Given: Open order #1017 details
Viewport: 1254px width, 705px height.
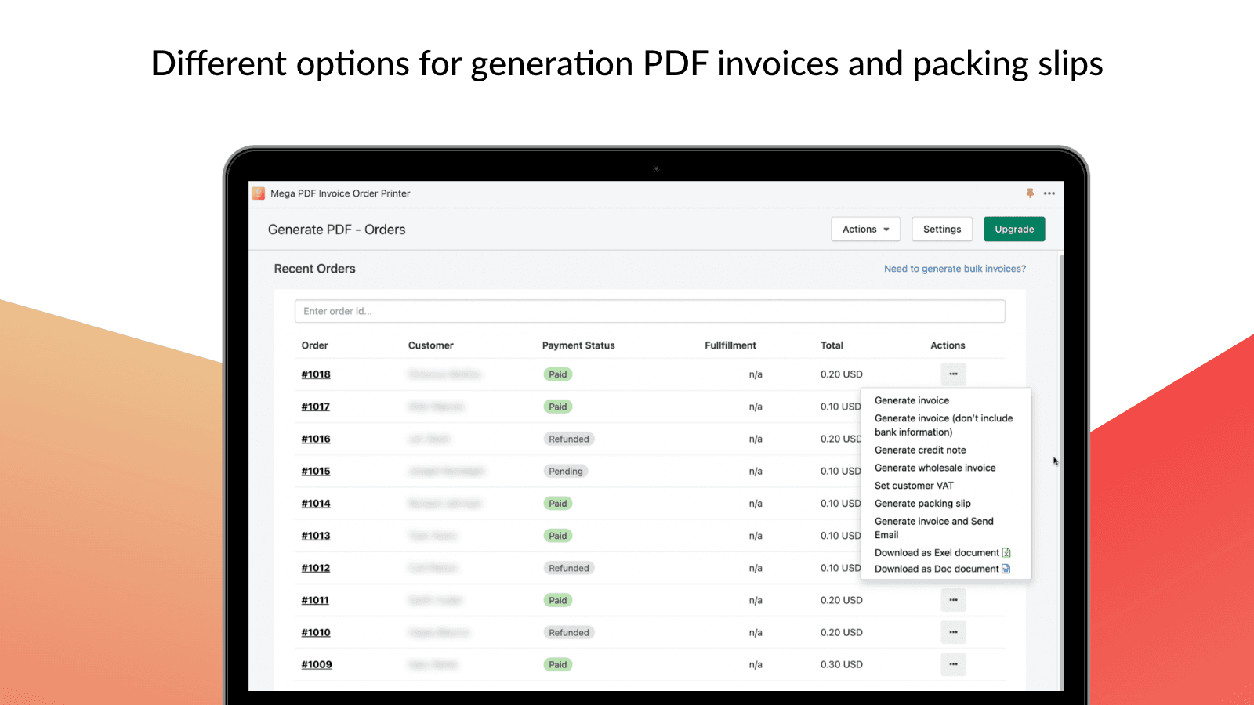Looking at the screenshot, I should tap(315, 406).
